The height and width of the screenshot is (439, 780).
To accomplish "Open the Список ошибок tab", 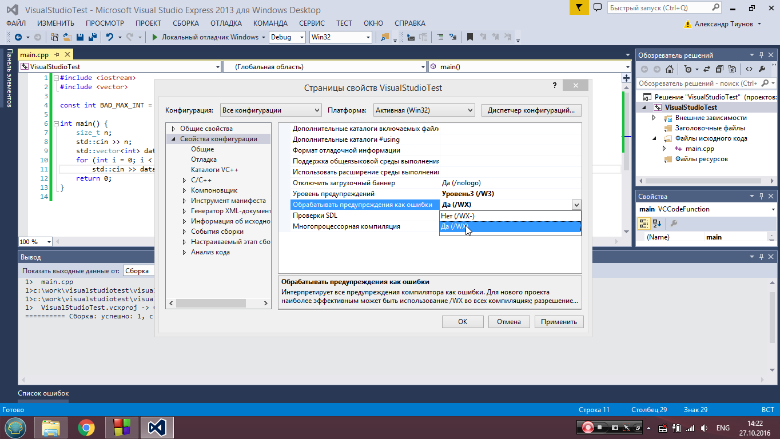I will pyautogui.click(x=43, y=393).
